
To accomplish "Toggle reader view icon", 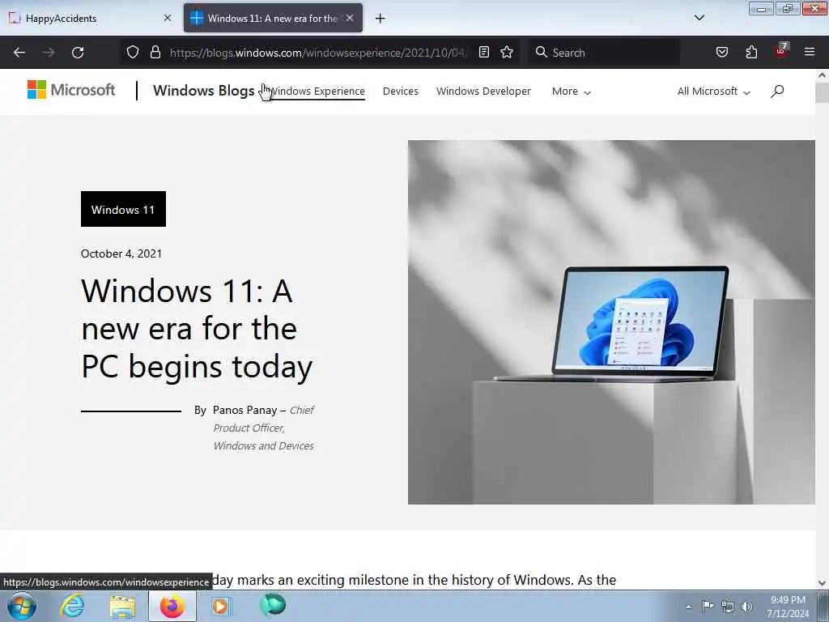I will point(484,52).
